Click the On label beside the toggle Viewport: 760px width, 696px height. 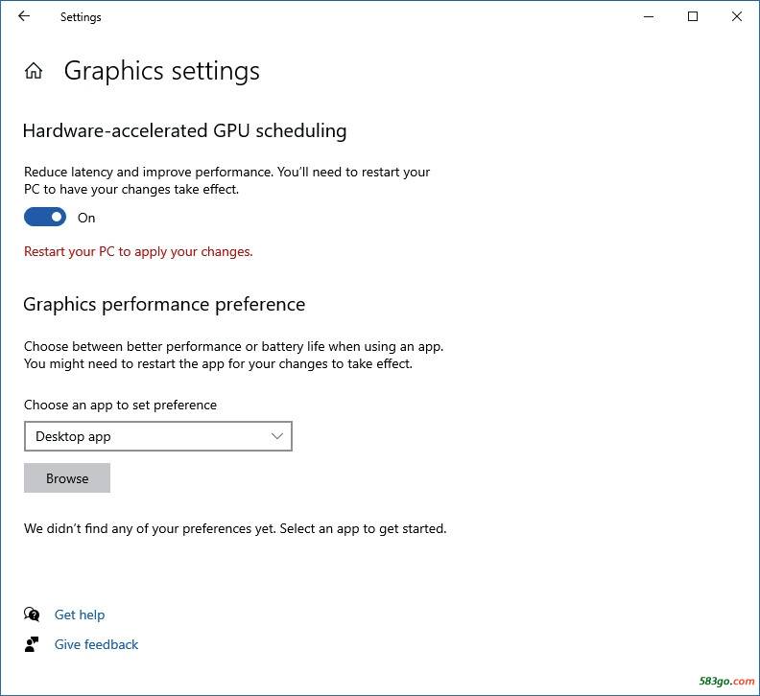[x=86, y=218]
